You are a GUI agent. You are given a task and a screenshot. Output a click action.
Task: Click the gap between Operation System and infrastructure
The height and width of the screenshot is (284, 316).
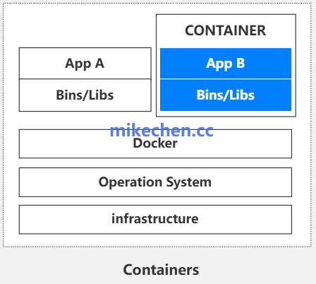[x=155, y=201]
